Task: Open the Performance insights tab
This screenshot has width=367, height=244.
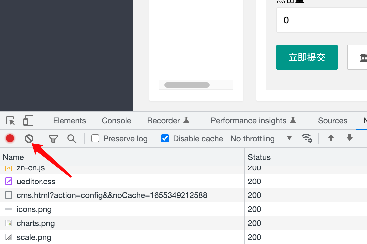Action: click(x=253, y=121)
